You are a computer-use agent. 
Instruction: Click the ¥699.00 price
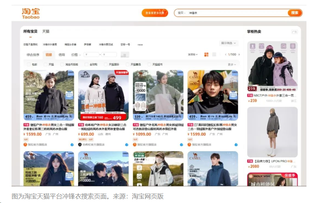86,134
